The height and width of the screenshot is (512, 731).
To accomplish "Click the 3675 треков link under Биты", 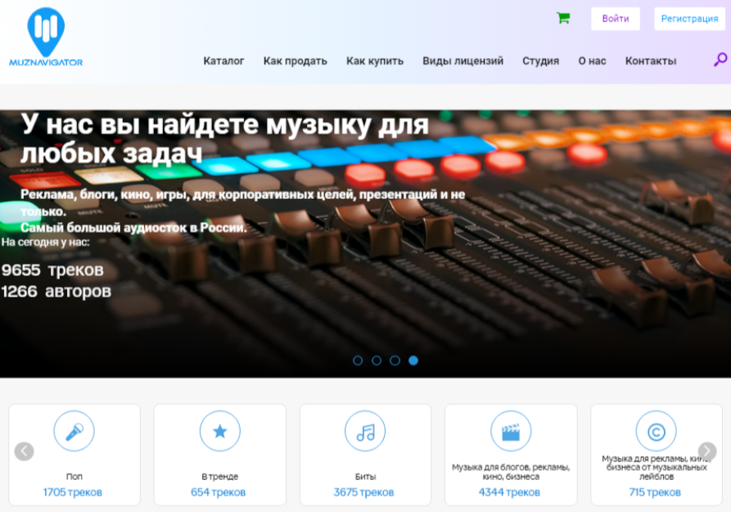I will pyautogui.click(x=365, y=491).
